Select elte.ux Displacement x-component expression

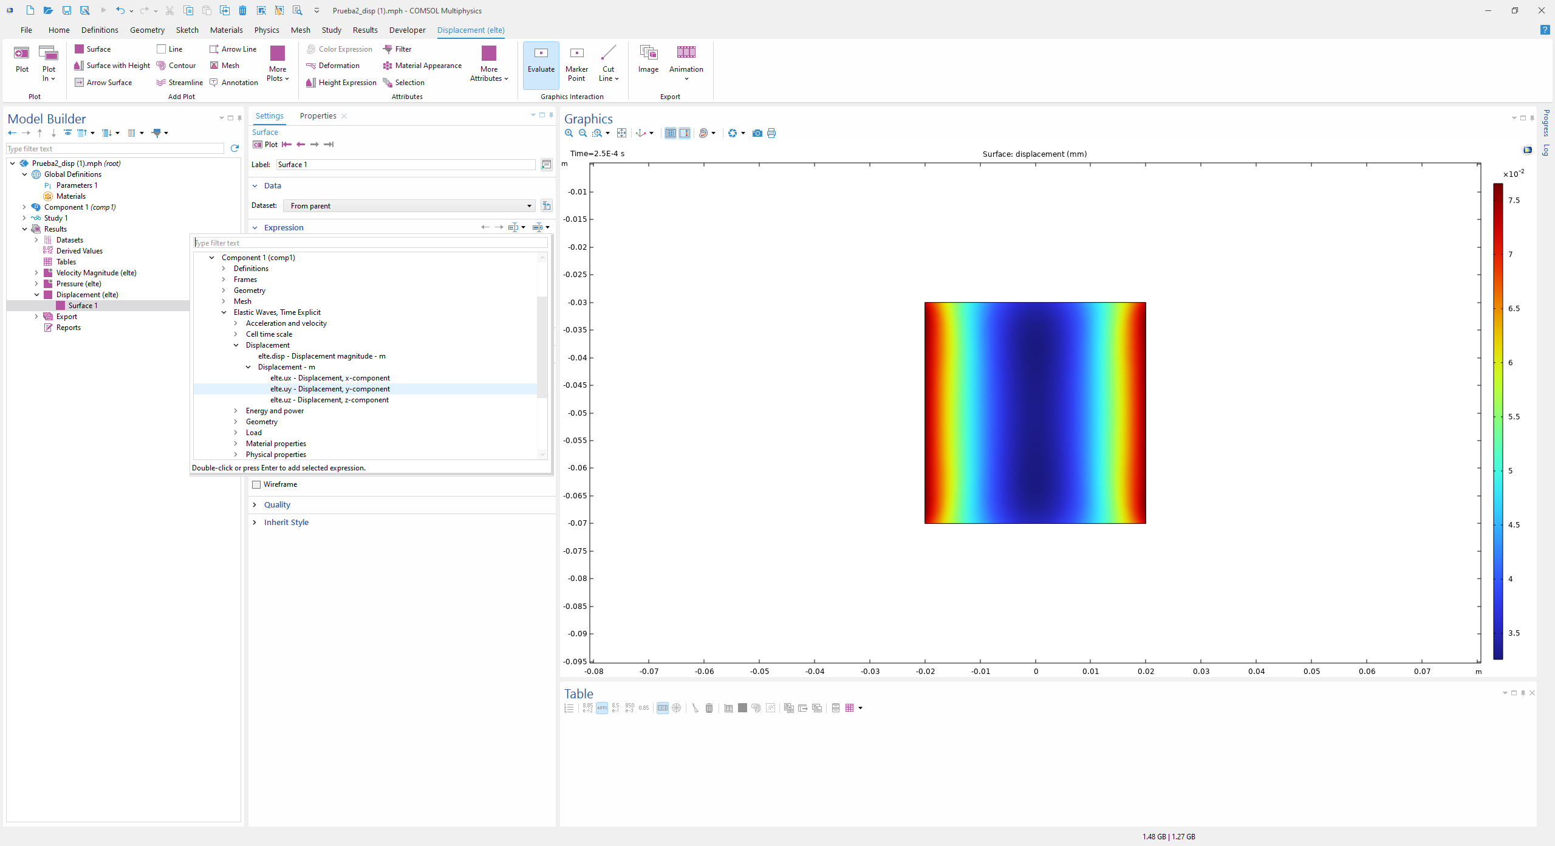[330, 378]
